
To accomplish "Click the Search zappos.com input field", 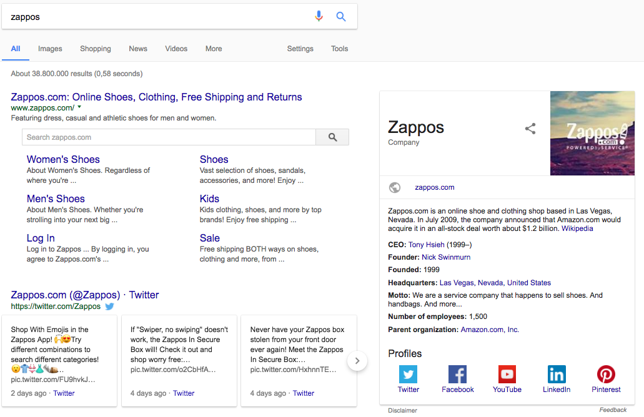I will pyautogui.click(x=169, y=137).
